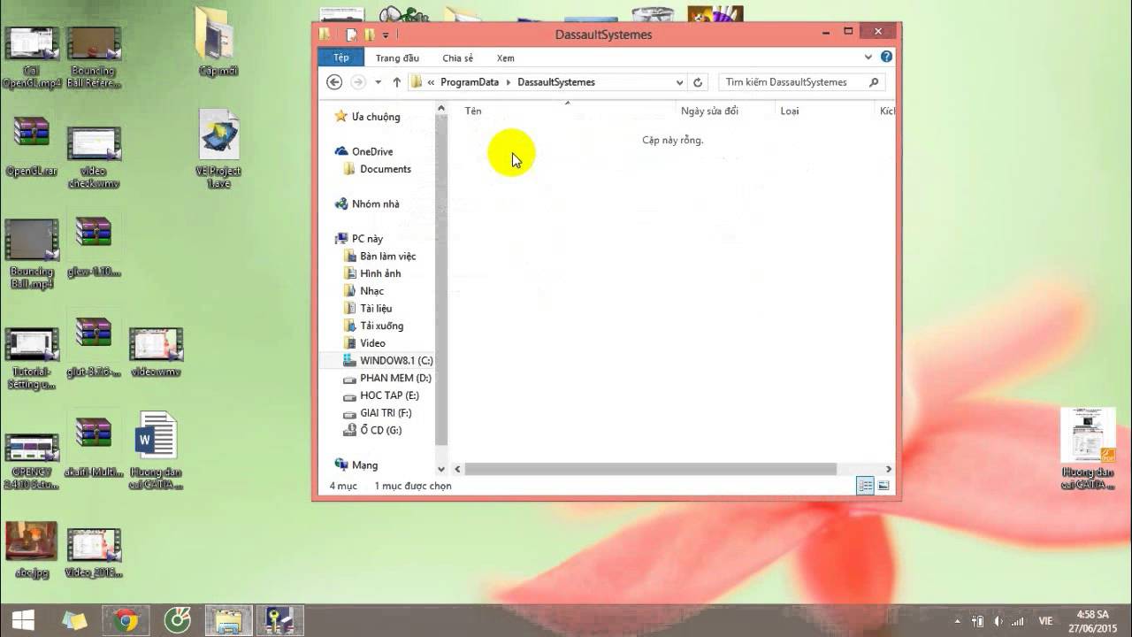
Task: Open Tải xuống in the navigation pane
Action: click(x=381, y=326)
